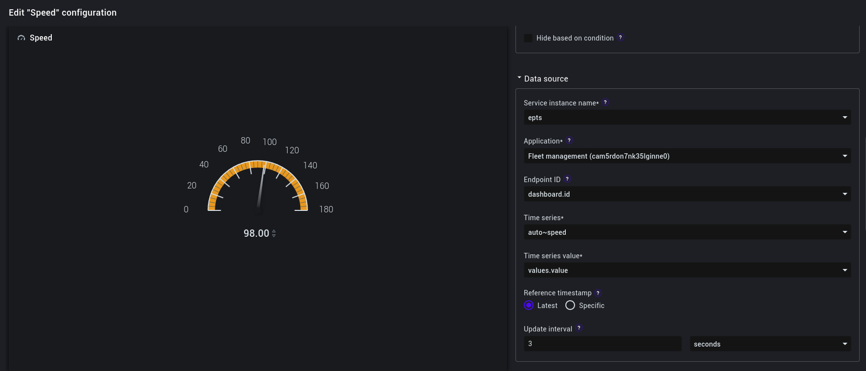Select the Specific reference timestamp radio
This screenshot has width=866, height=371.
(570, 305)
